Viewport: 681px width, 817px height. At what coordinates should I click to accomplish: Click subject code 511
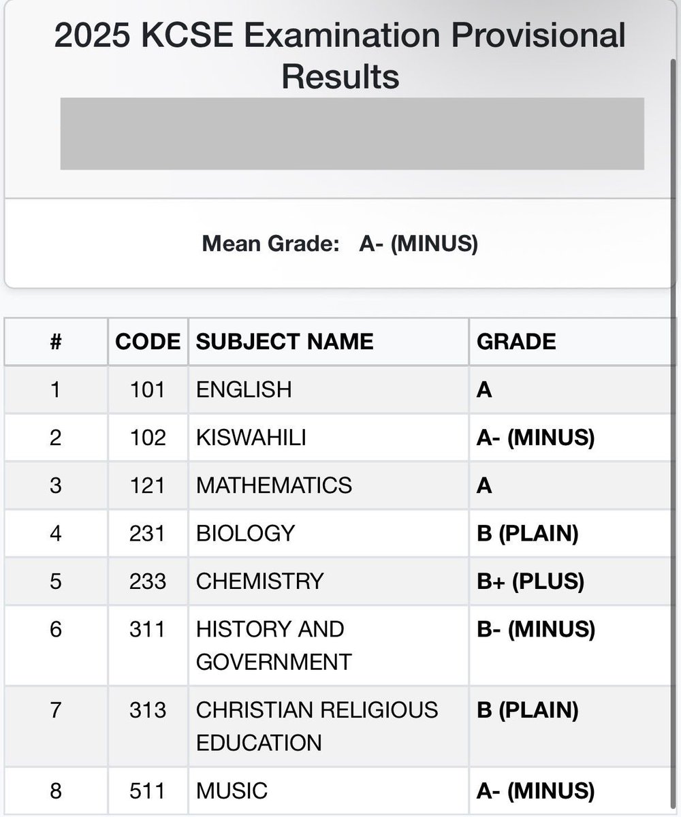pyautogui.click(x=148, y=791)
